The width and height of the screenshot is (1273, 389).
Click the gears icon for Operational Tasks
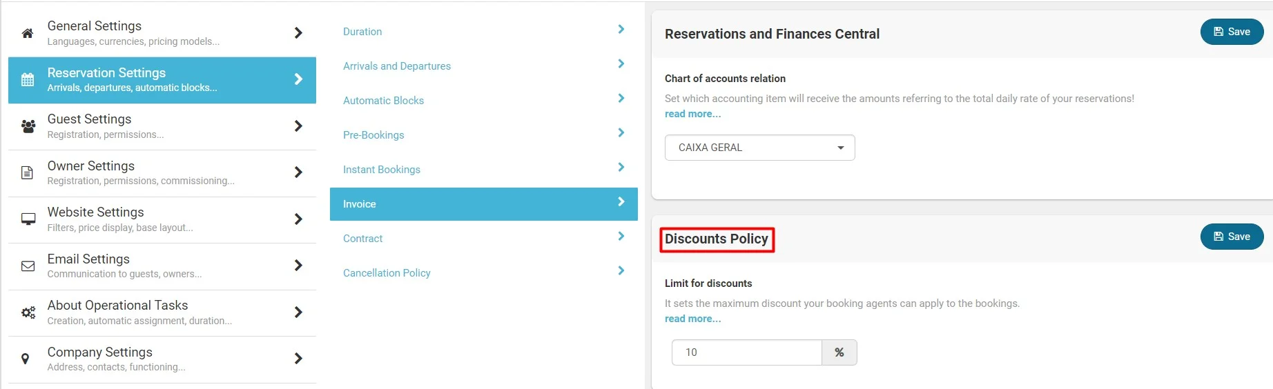click(x=28, y=312)
